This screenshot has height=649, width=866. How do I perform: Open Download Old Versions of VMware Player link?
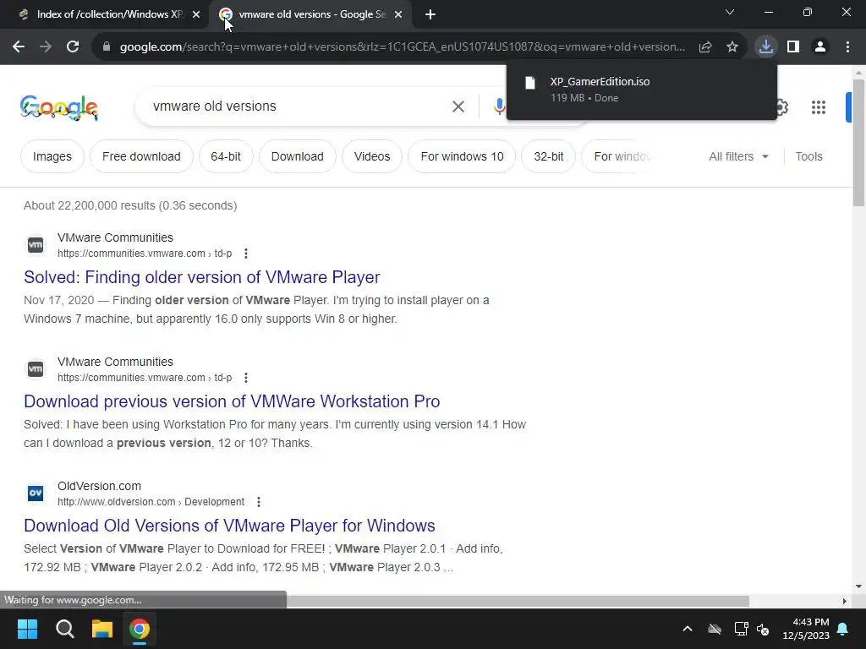[229, 526]
